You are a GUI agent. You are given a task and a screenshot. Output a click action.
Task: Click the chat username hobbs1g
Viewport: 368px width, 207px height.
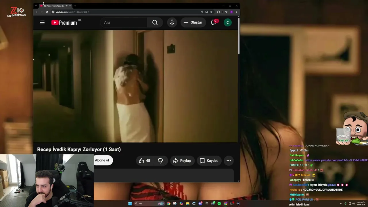295,190
